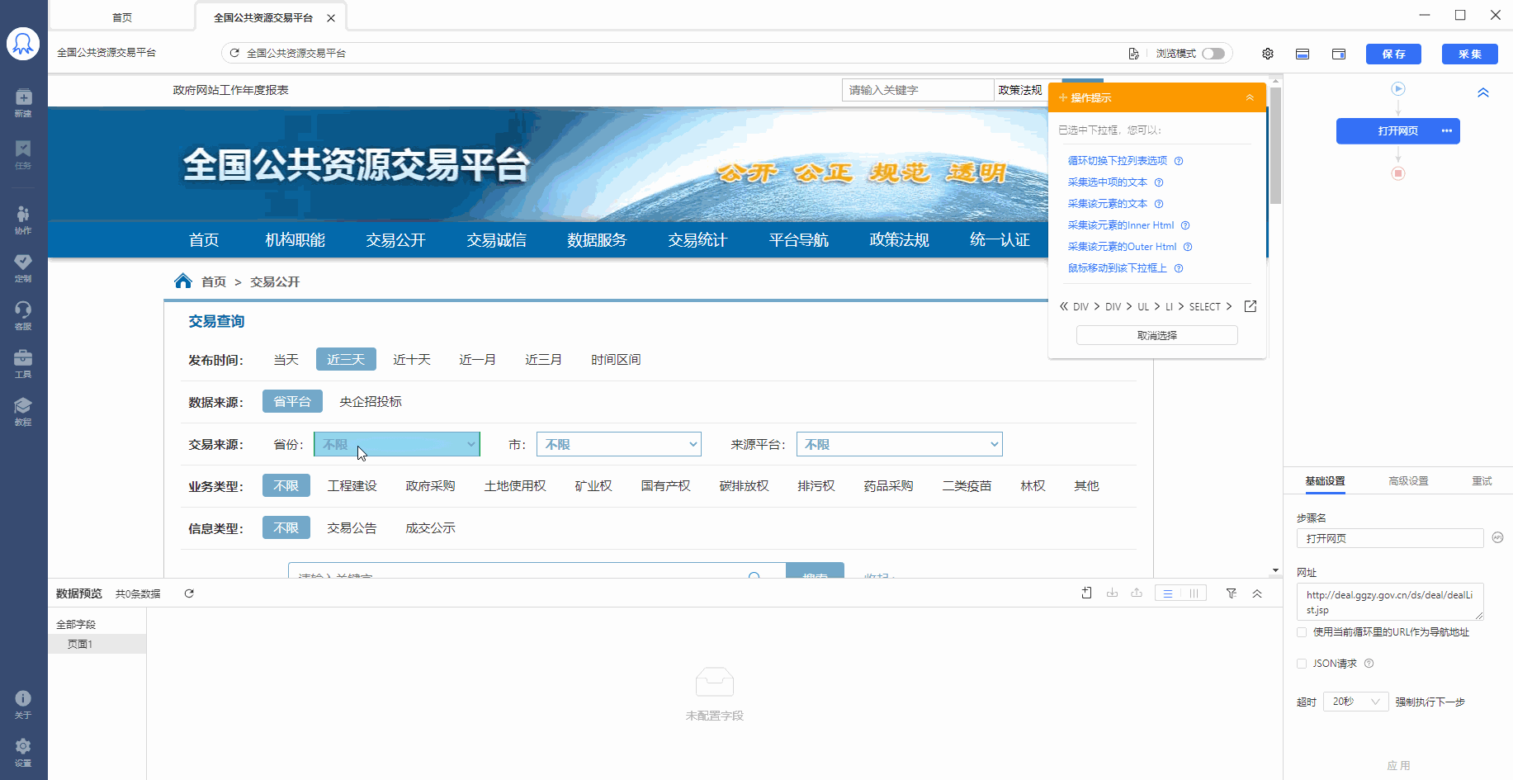Open the external link icon after SELECT

1251,306
